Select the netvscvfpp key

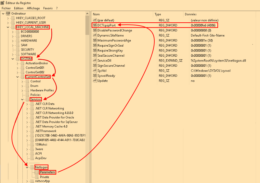(42, 181)
